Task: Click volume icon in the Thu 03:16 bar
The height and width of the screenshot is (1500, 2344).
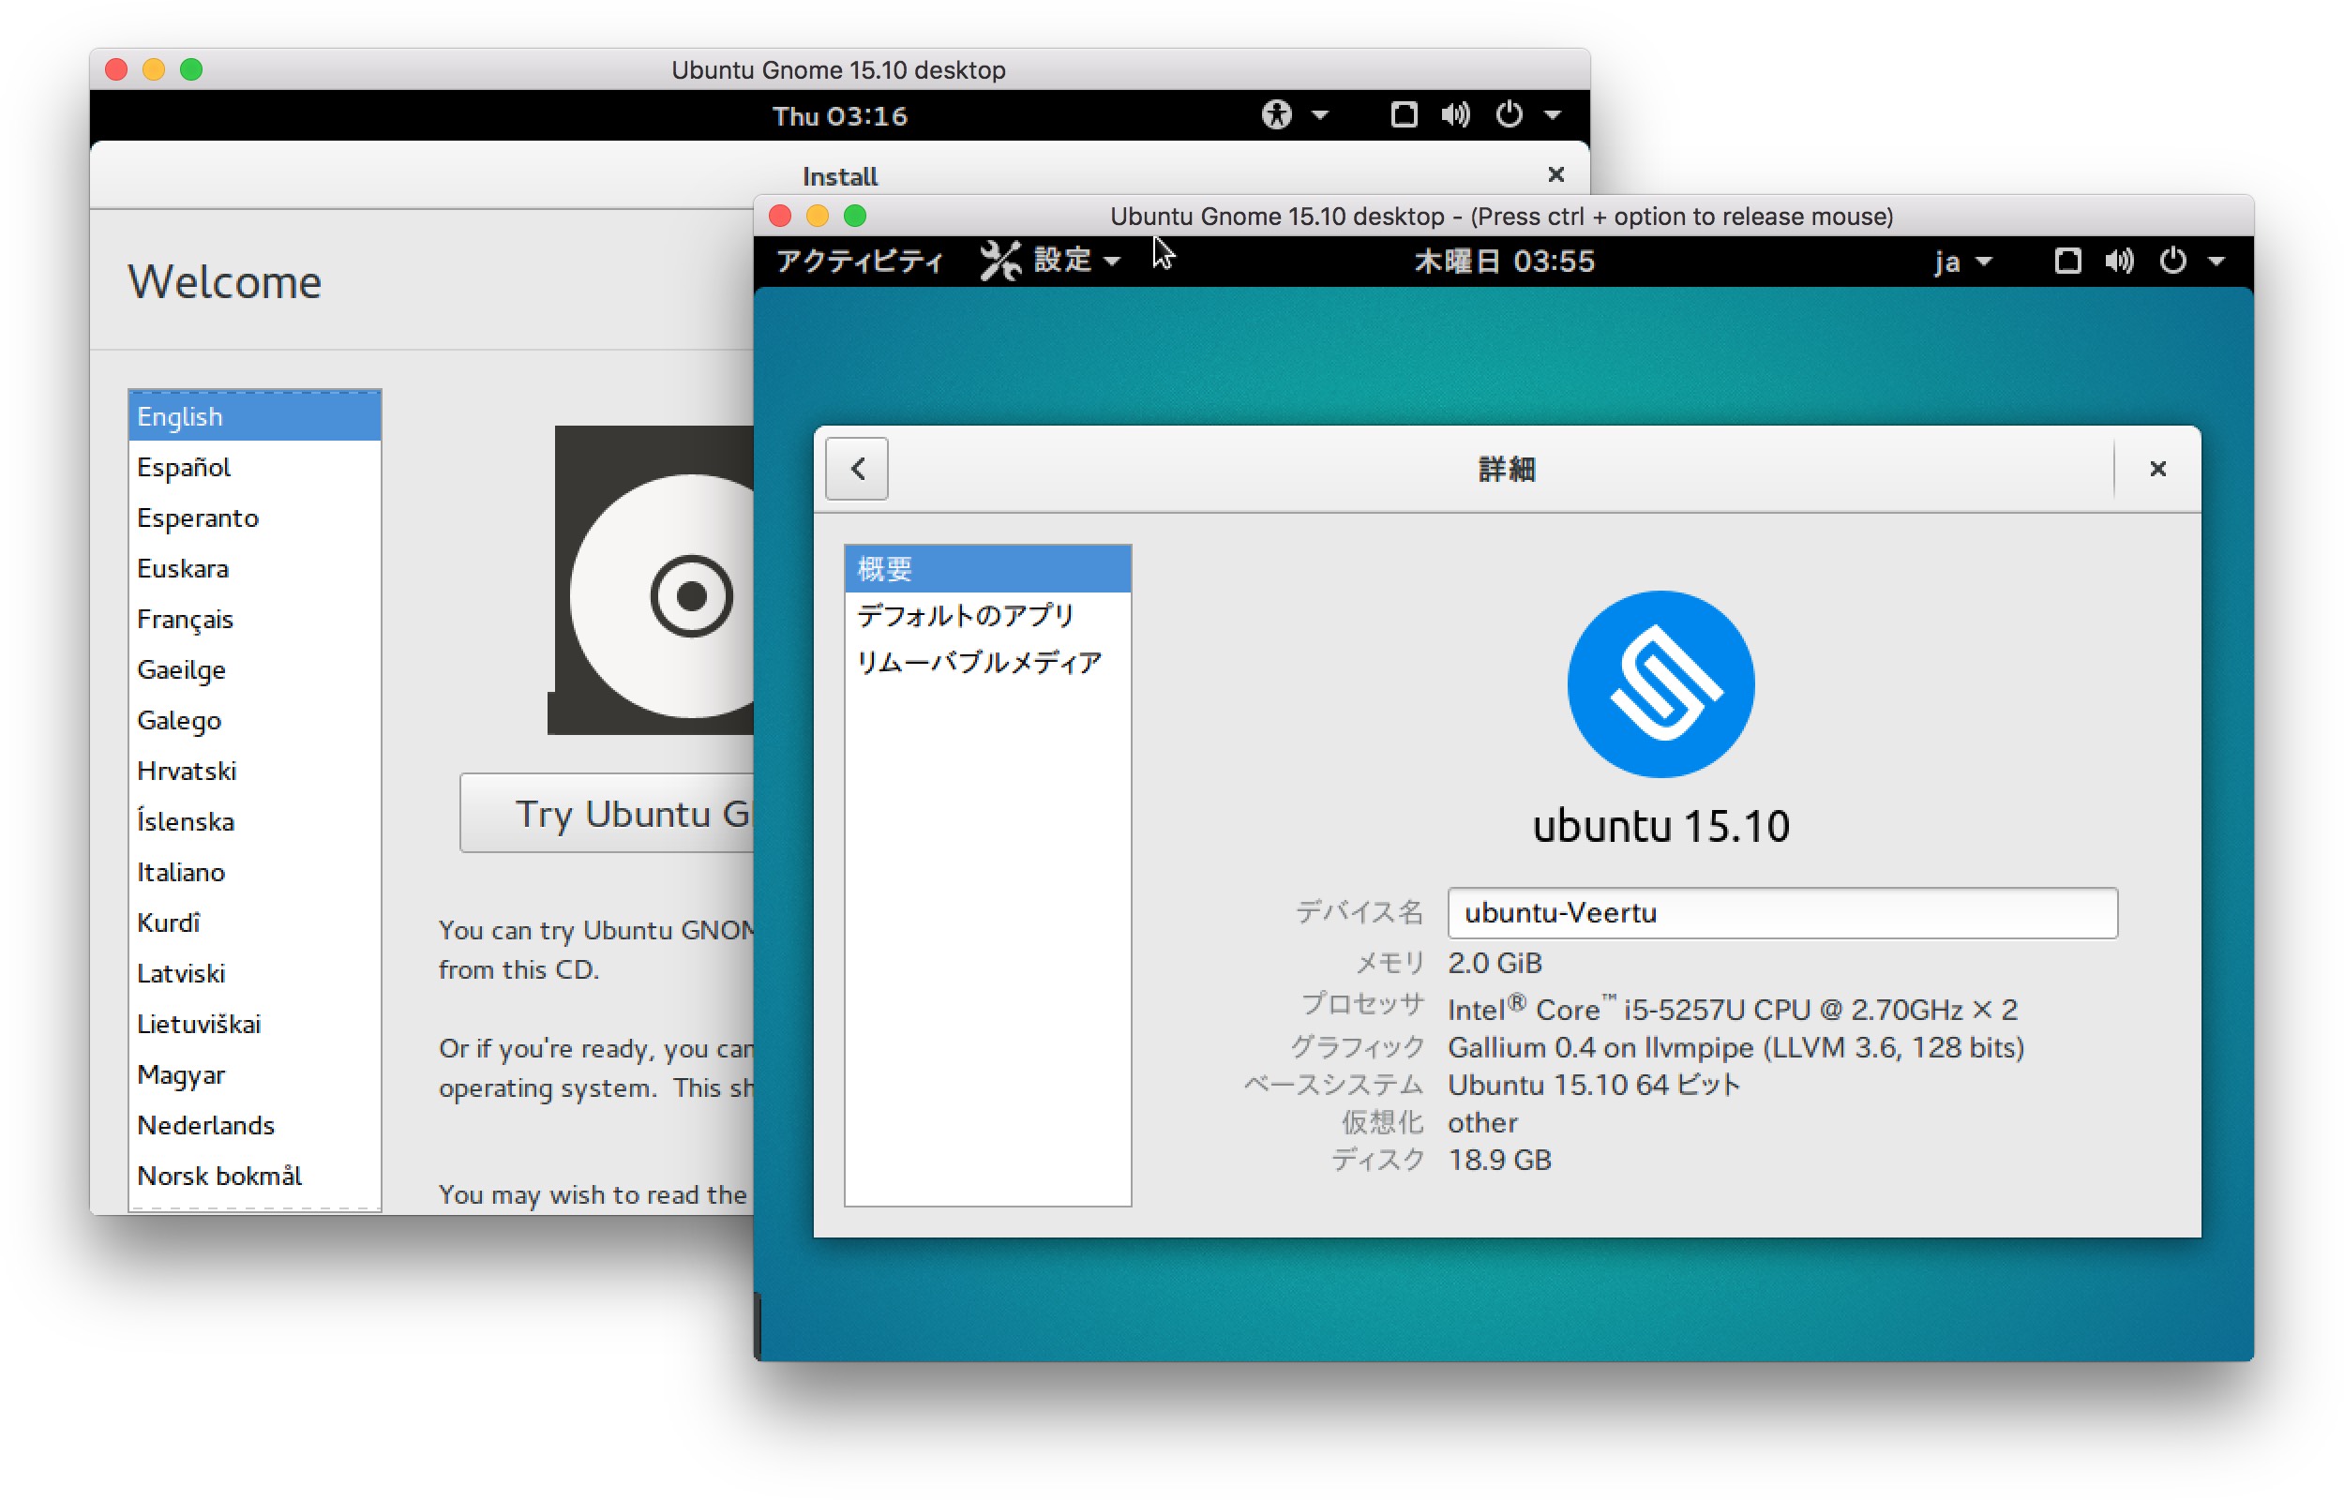Action: pos(1455,115)
